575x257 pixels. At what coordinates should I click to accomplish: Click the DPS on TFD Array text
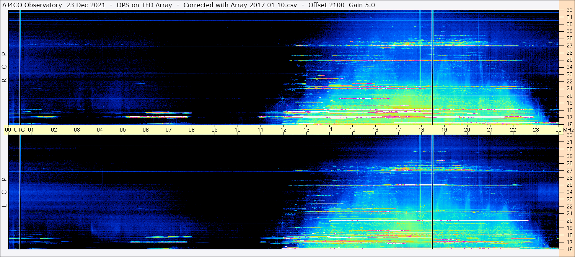[139, 5]
